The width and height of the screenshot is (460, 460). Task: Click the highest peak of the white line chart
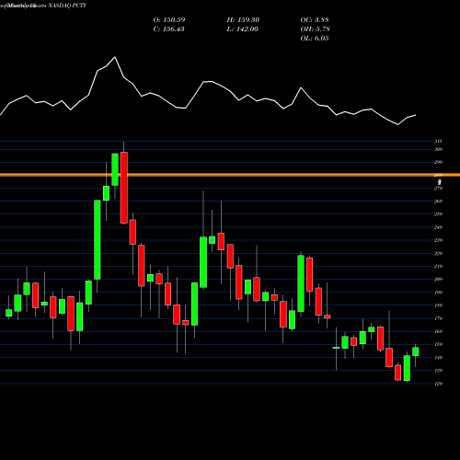tap(115, 57)
